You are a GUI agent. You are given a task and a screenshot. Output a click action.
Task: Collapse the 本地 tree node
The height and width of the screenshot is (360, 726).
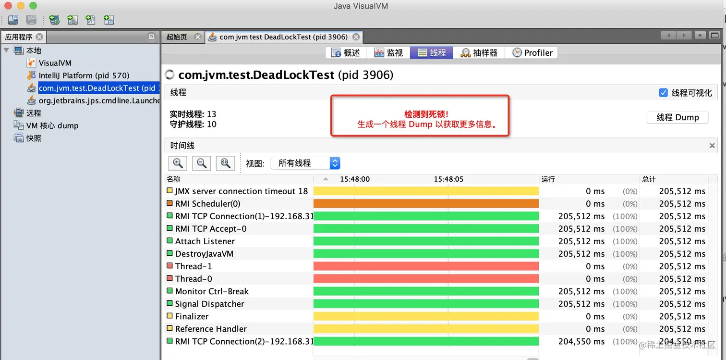pyautogui.click(x=6, y=50)
